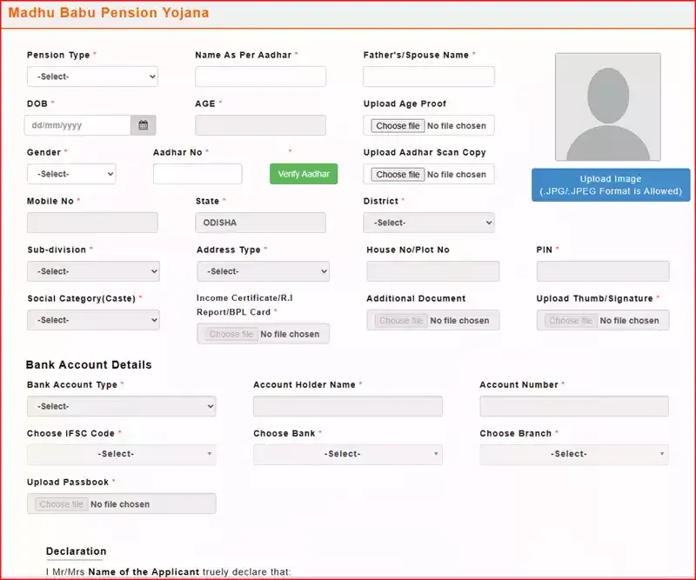Click the Account Number field
The width and height of the screenshot is (696, 580).
(574, 406)
